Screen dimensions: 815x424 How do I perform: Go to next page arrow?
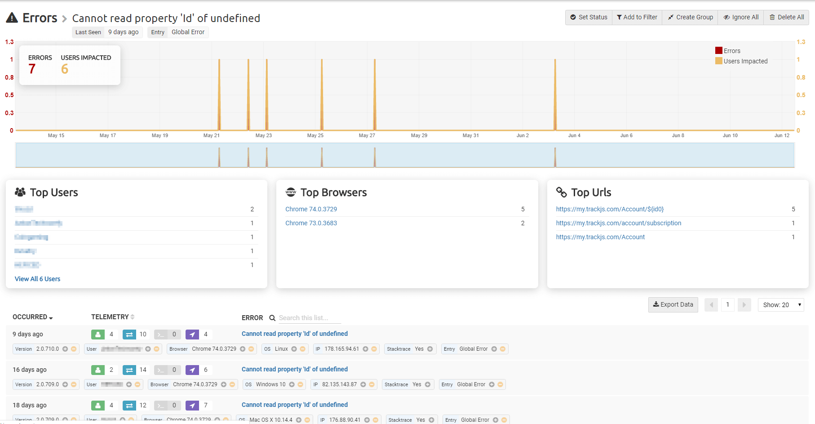point(744,305)
